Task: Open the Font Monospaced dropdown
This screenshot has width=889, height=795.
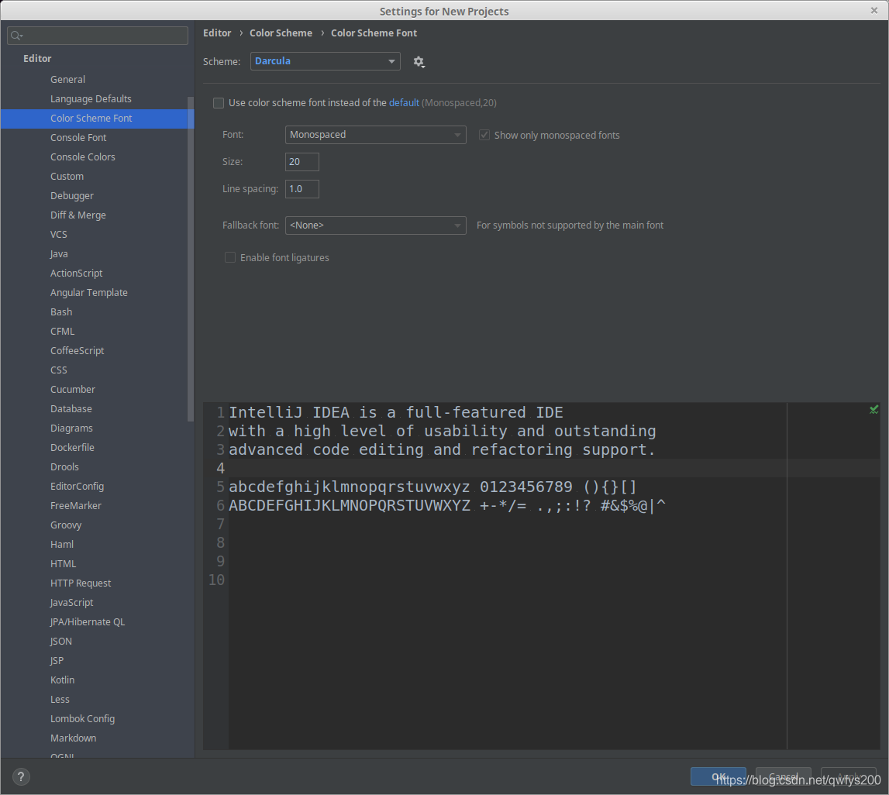Action: click(375, 135)
